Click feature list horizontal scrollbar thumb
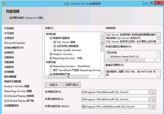The image size is (164, 114). [x=68, y=77]
